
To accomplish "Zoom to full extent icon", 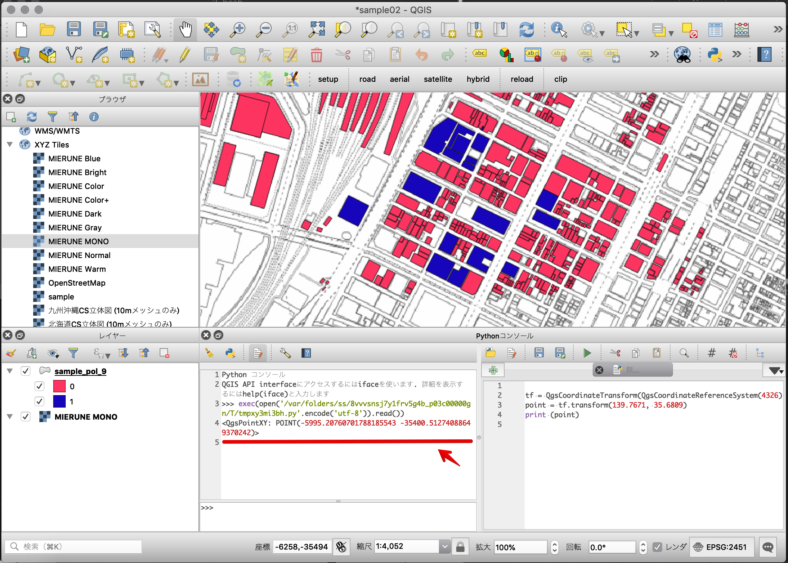I will tap(317, 29).
